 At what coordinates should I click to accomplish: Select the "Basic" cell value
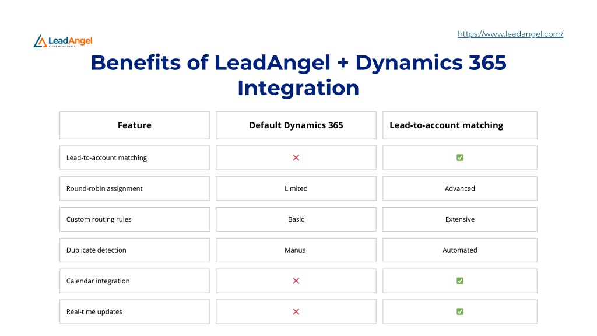[296, 219]
